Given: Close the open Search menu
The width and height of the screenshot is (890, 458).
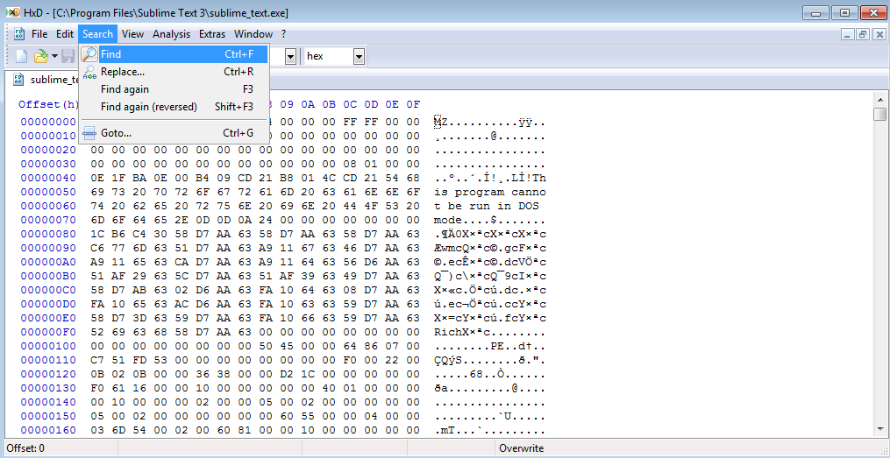Looking at the screenshot, I should point(97,34).
